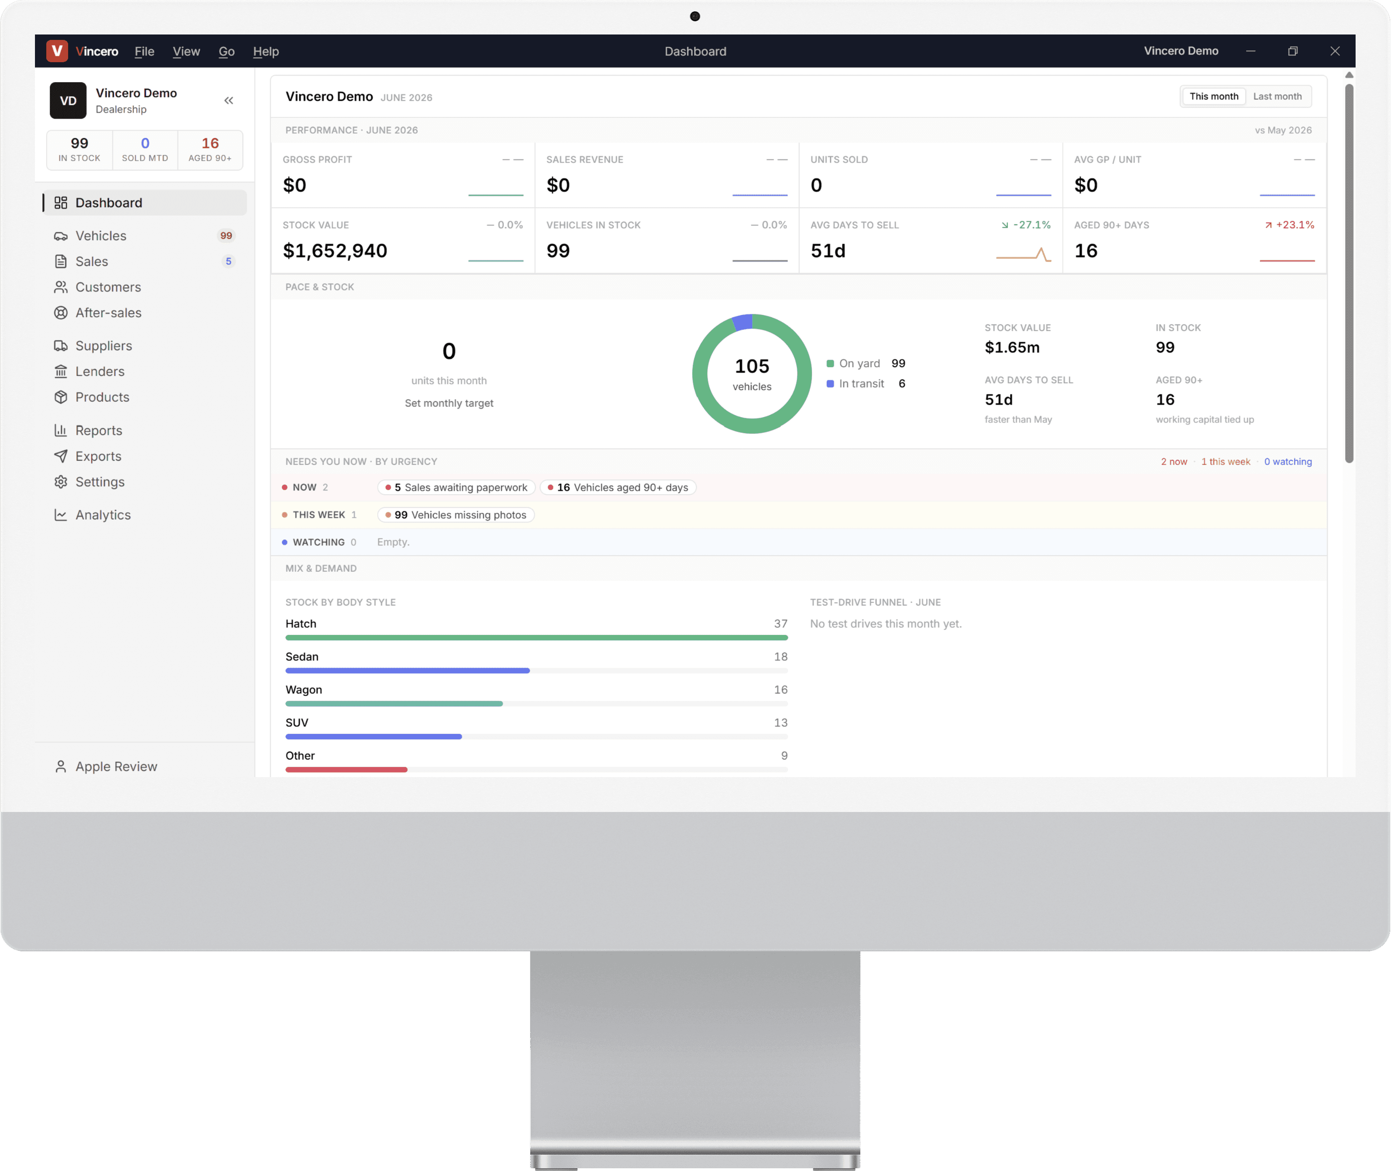Click the Vehicles in Stock card
Viewport: 1391px width, 1171px height.
click(666, 241)
